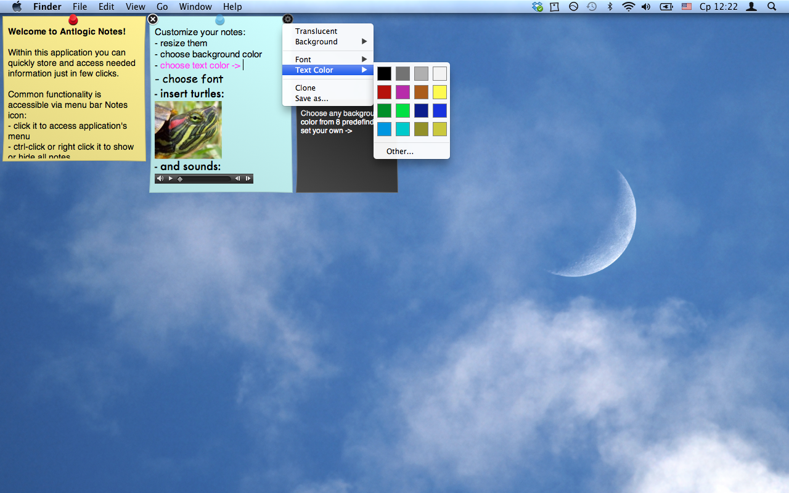Expand the Background submenu
This screenshot has width=789, height=493.
328,42
